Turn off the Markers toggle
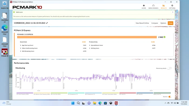The width and height of the screenshot is (189, 106). coord(170,97)
